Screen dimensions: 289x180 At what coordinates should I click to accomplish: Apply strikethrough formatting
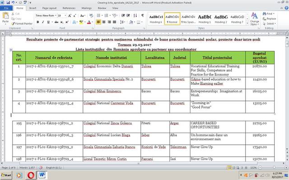pyautogui.click(x=56, y=22)
